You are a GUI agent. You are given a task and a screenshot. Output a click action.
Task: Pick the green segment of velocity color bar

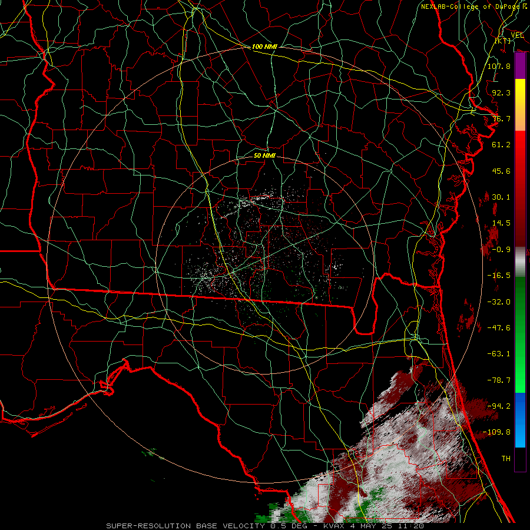(x=520, y=334)
